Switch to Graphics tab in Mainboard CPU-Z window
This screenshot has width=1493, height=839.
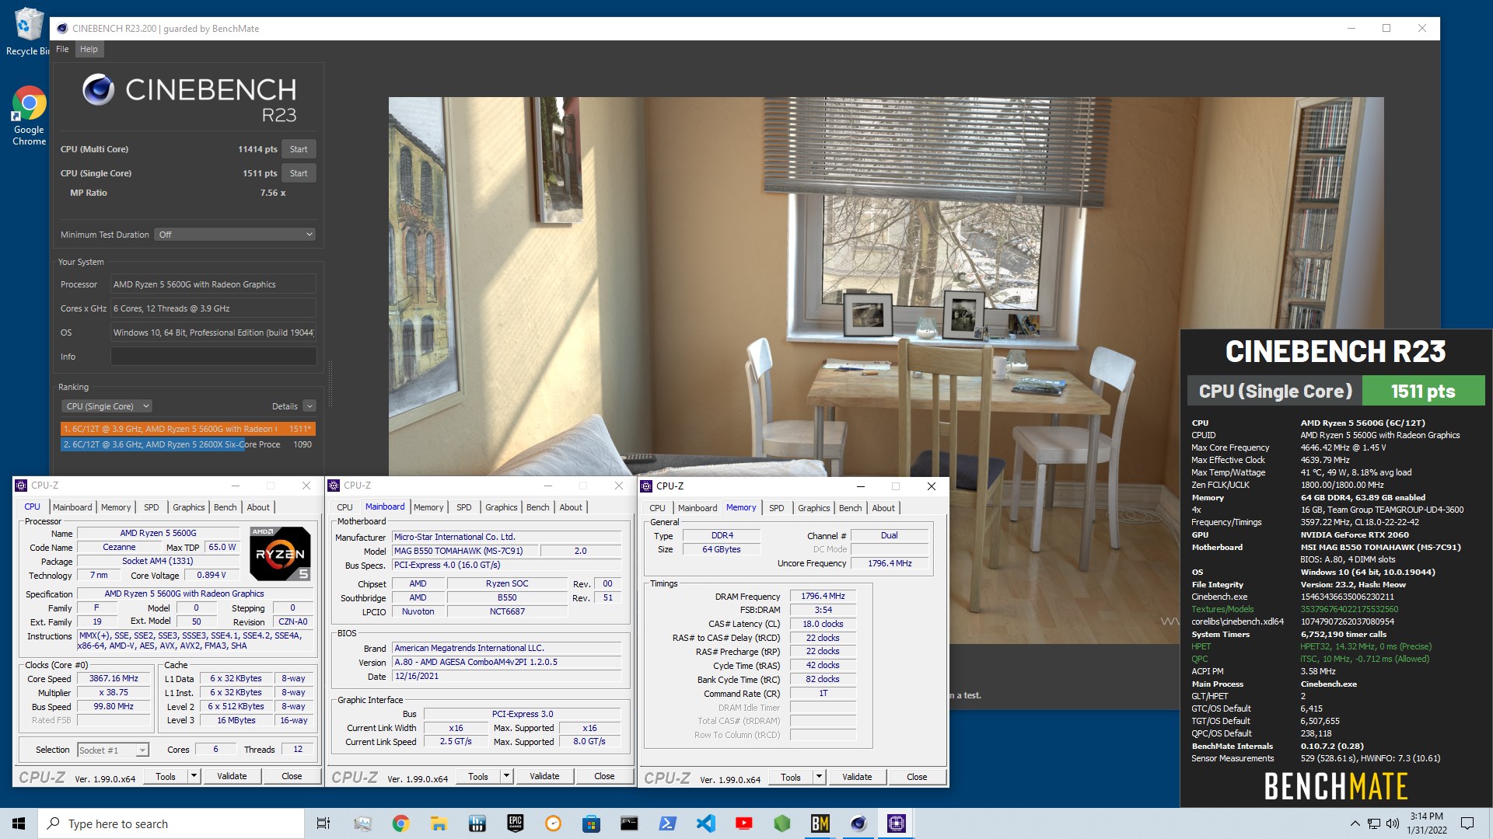(x=501, y=507)
